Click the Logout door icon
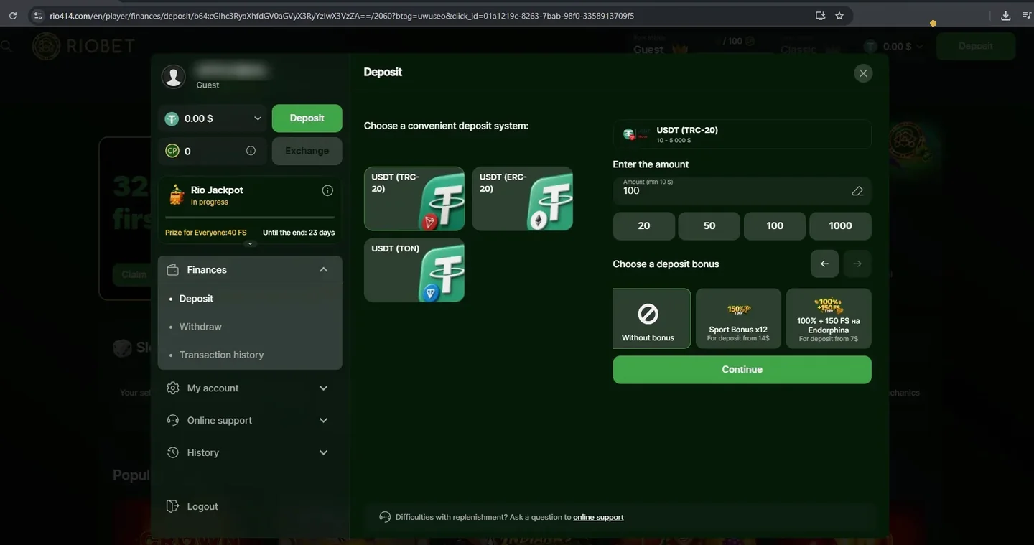The height and width of the screenshot is (545, 1034). [172, 506]
